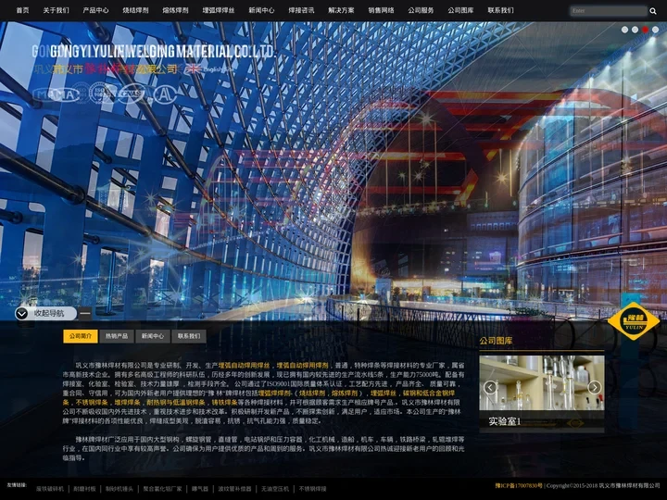Open the 销售网络 menu item

[x=381, y=10]
